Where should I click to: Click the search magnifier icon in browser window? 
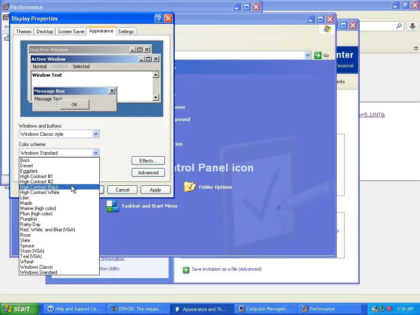click(399, 26)
